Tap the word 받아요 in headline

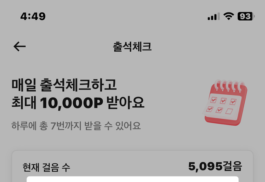click(125, 103)
